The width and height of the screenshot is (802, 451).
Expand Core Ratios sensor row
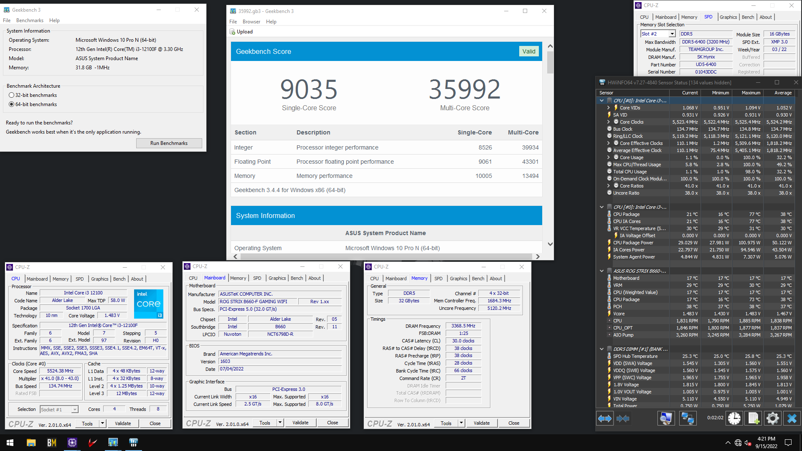tap(608, 186)
